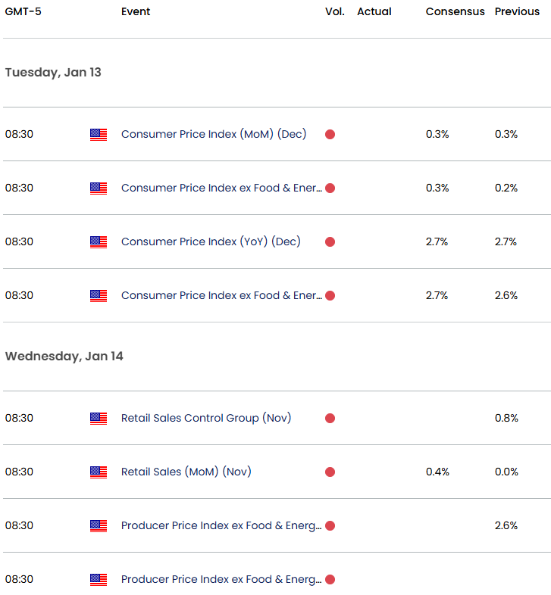This screenshot has width=551, height=595.
Task: Click the Event column header
Action: coord(136,11)
